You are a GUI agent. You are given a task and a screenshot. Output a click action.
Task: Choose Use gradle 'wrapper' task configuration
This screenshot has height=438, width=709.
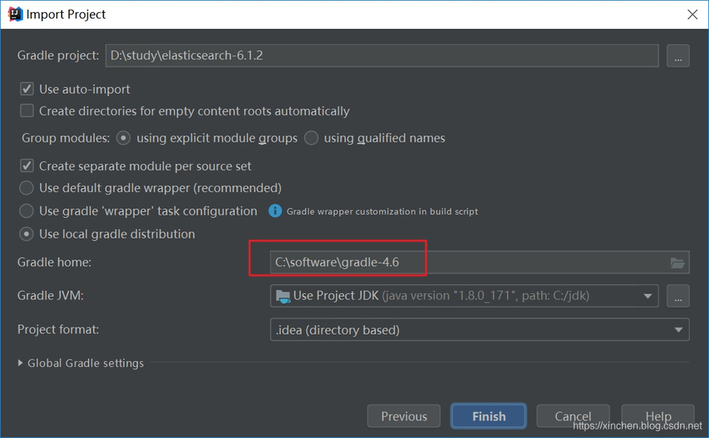tap(27, 211)
